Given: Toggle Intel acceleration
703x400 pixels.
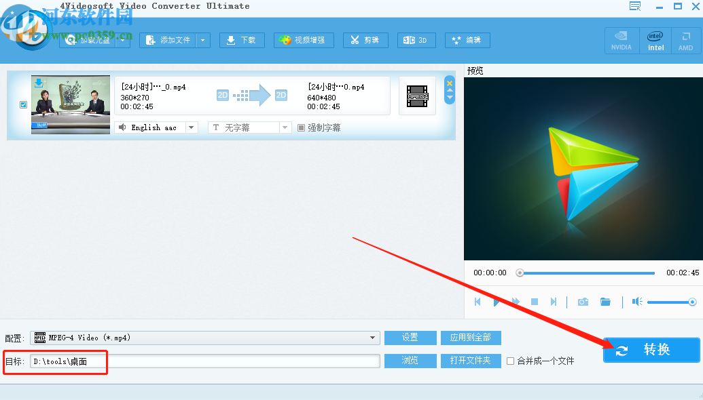Looking at the screenshot, I should [x=655, y=41].
